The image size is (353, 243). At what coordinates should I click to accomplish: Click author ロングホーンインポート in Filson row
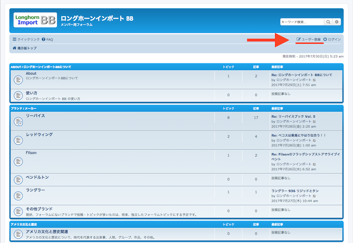pyautogui.click(x=294, y=164)
